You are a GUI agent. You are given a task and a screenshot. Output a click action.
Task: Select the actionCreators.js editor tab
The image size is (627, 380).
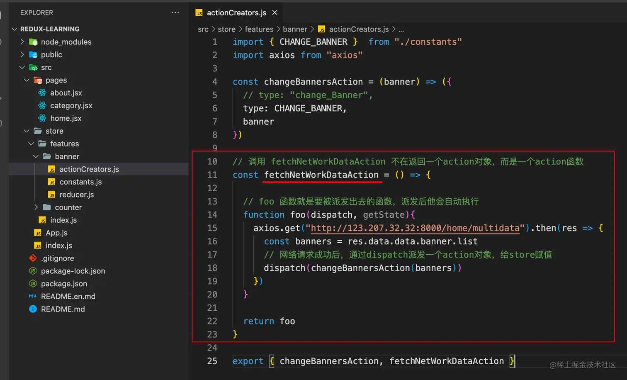click(236, 12)
